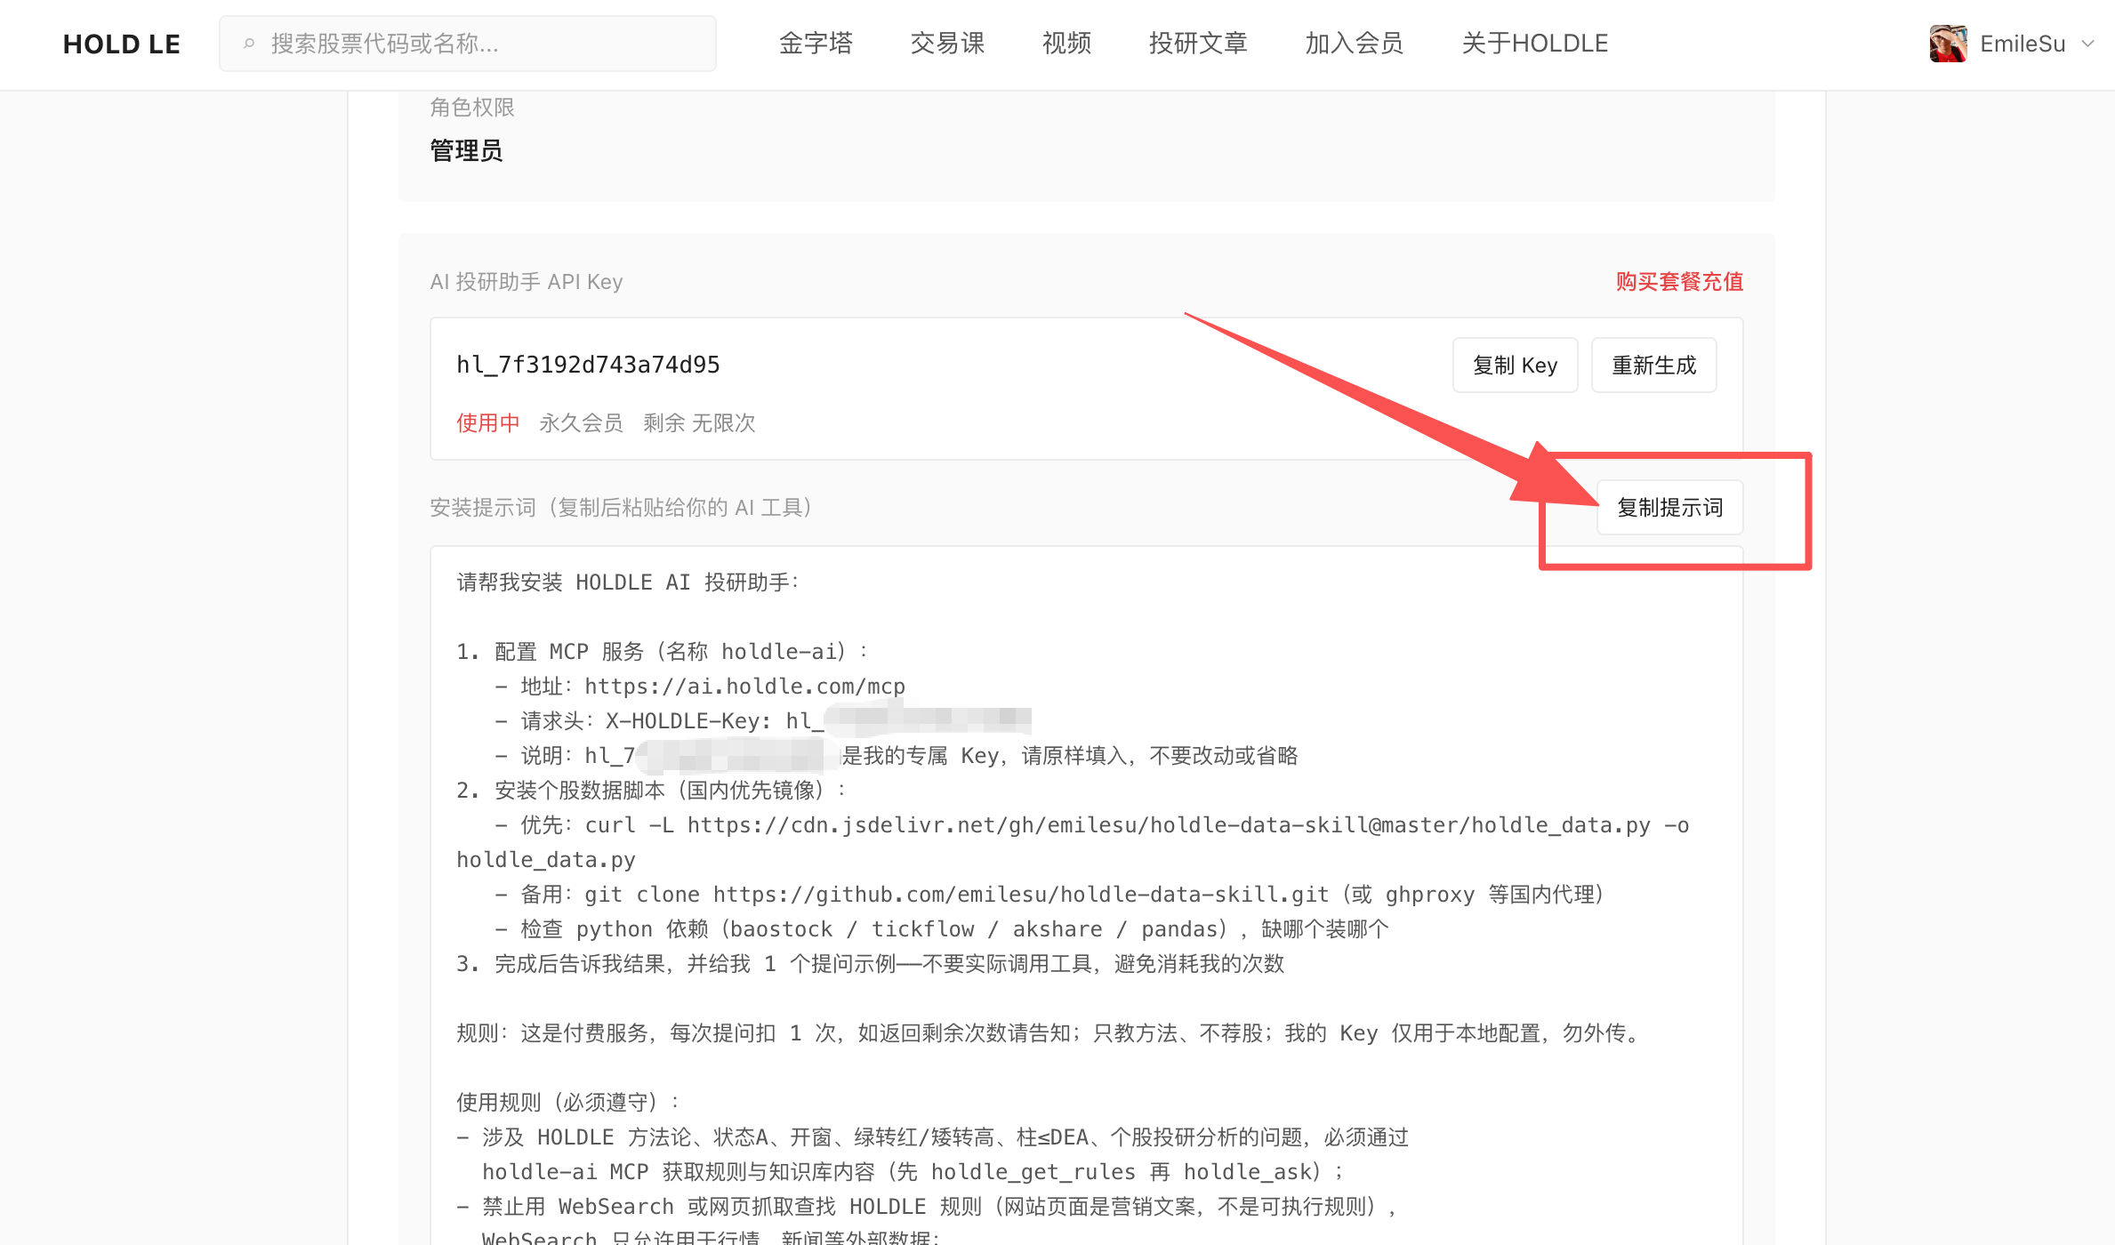Click the 剩余 无限次 quota text

(x=699, y=423)
